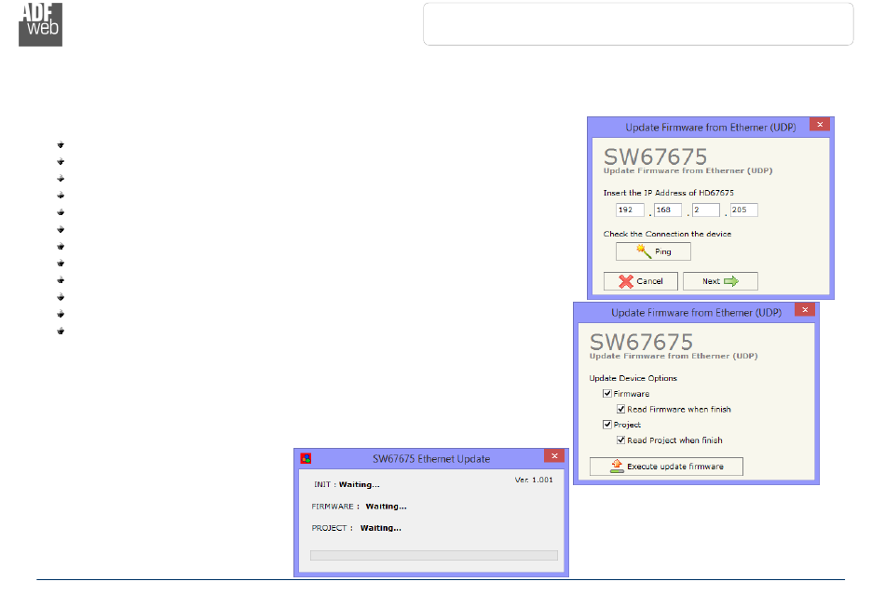Click the empty text box at top

(x=638, y=23)
